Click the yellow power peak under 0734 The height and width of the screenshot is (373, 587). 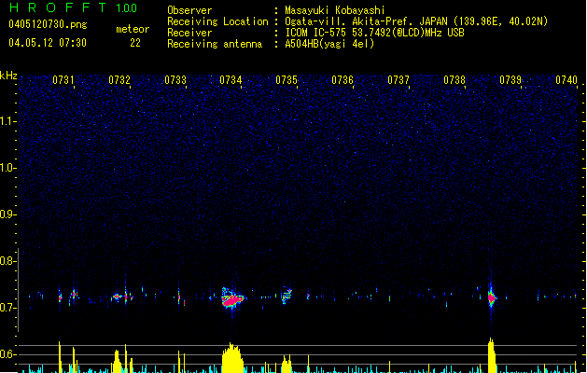(x=232, y=358)
